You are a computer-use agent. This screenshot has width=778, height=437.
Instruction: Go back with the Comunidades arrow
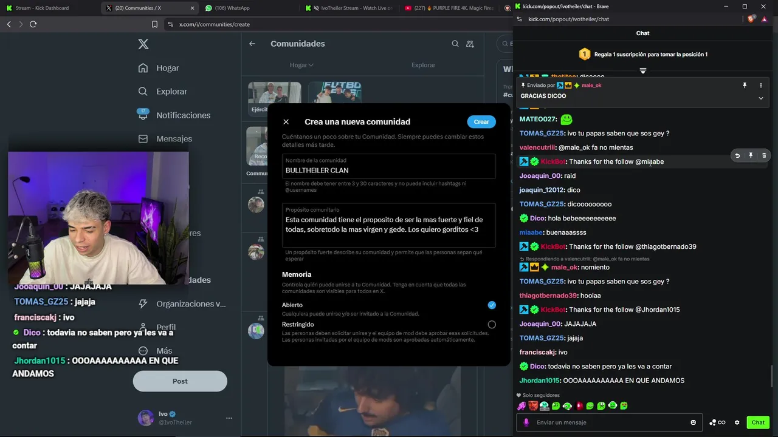(252, 44)
